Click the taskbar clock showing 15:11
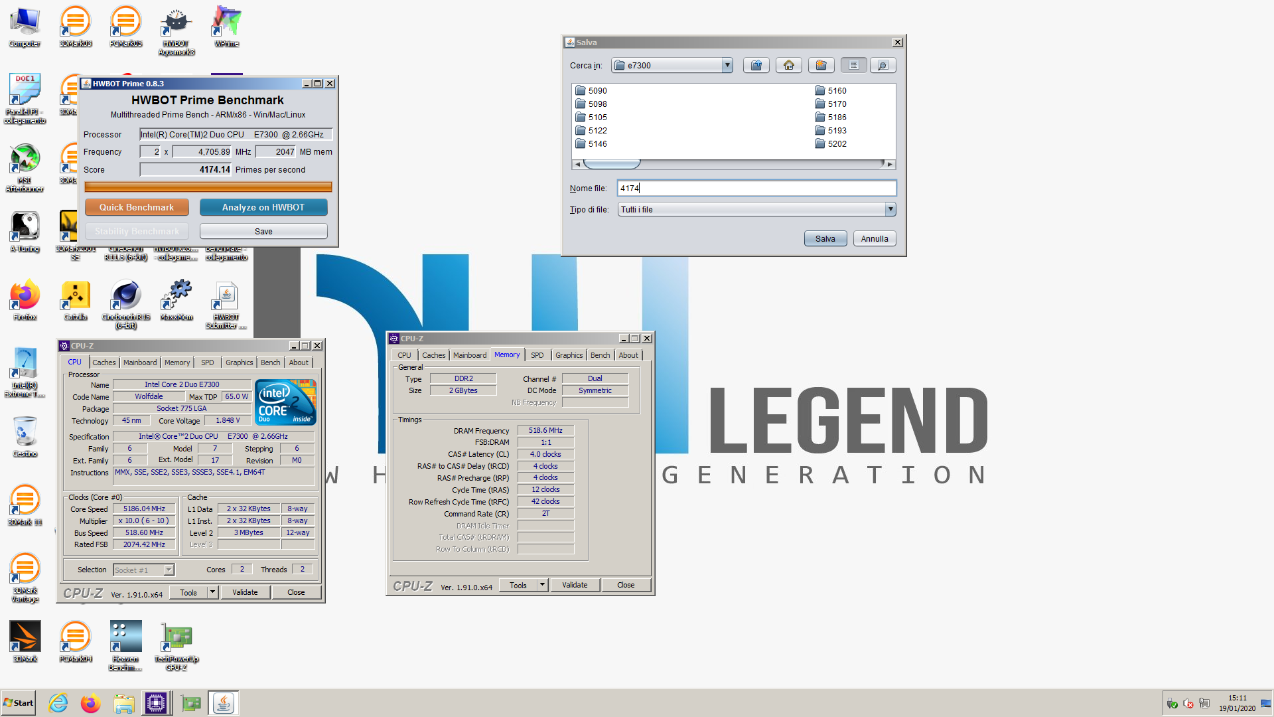This screenshot has width=1274, height=717. (1237, 698)
